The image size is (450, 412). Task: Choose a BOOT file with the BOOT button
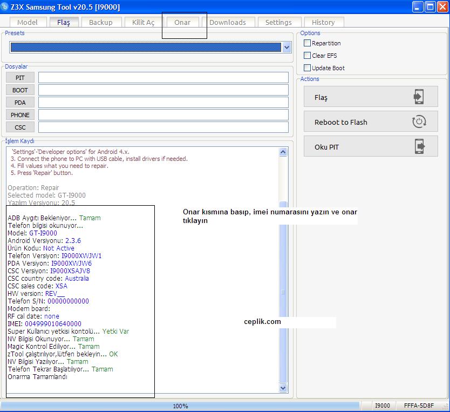point(20,90)
